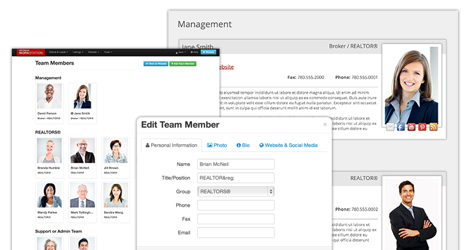Open the Tools dropdown menu
This screenshot has width=468, height=250.
click(x=108, y=52)
